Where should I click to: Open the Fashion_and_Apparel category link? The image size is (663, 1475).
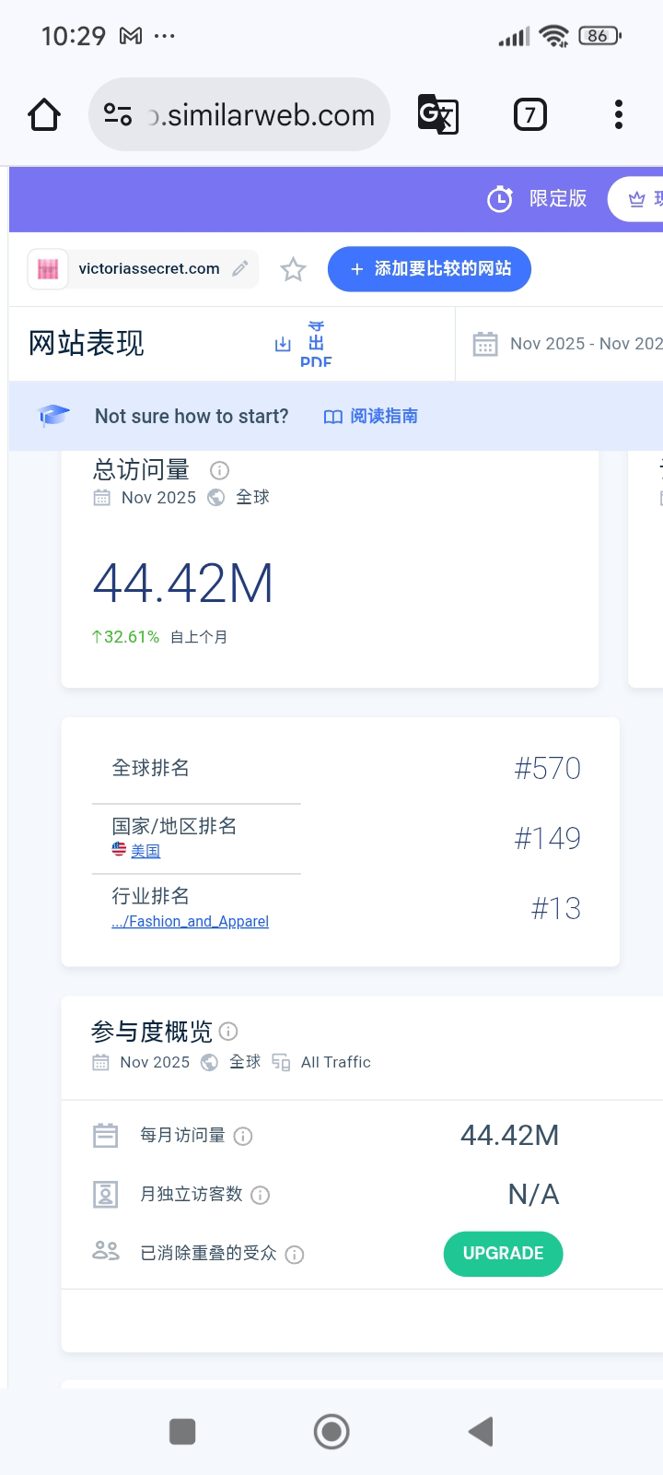pos(191,921)
